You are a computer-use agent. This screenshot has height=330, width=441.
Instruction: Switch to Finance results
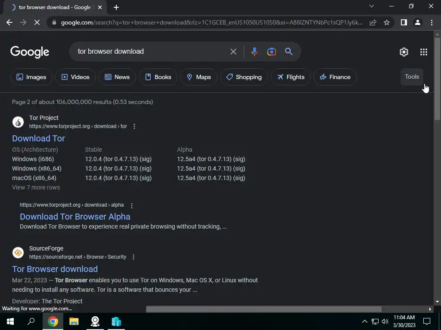click(x=335, y=77)
